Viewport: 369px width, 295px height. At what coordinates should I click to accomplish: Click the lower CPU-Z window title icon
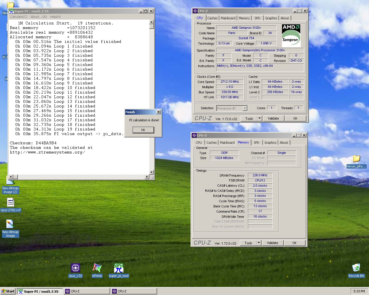[194, 135]
